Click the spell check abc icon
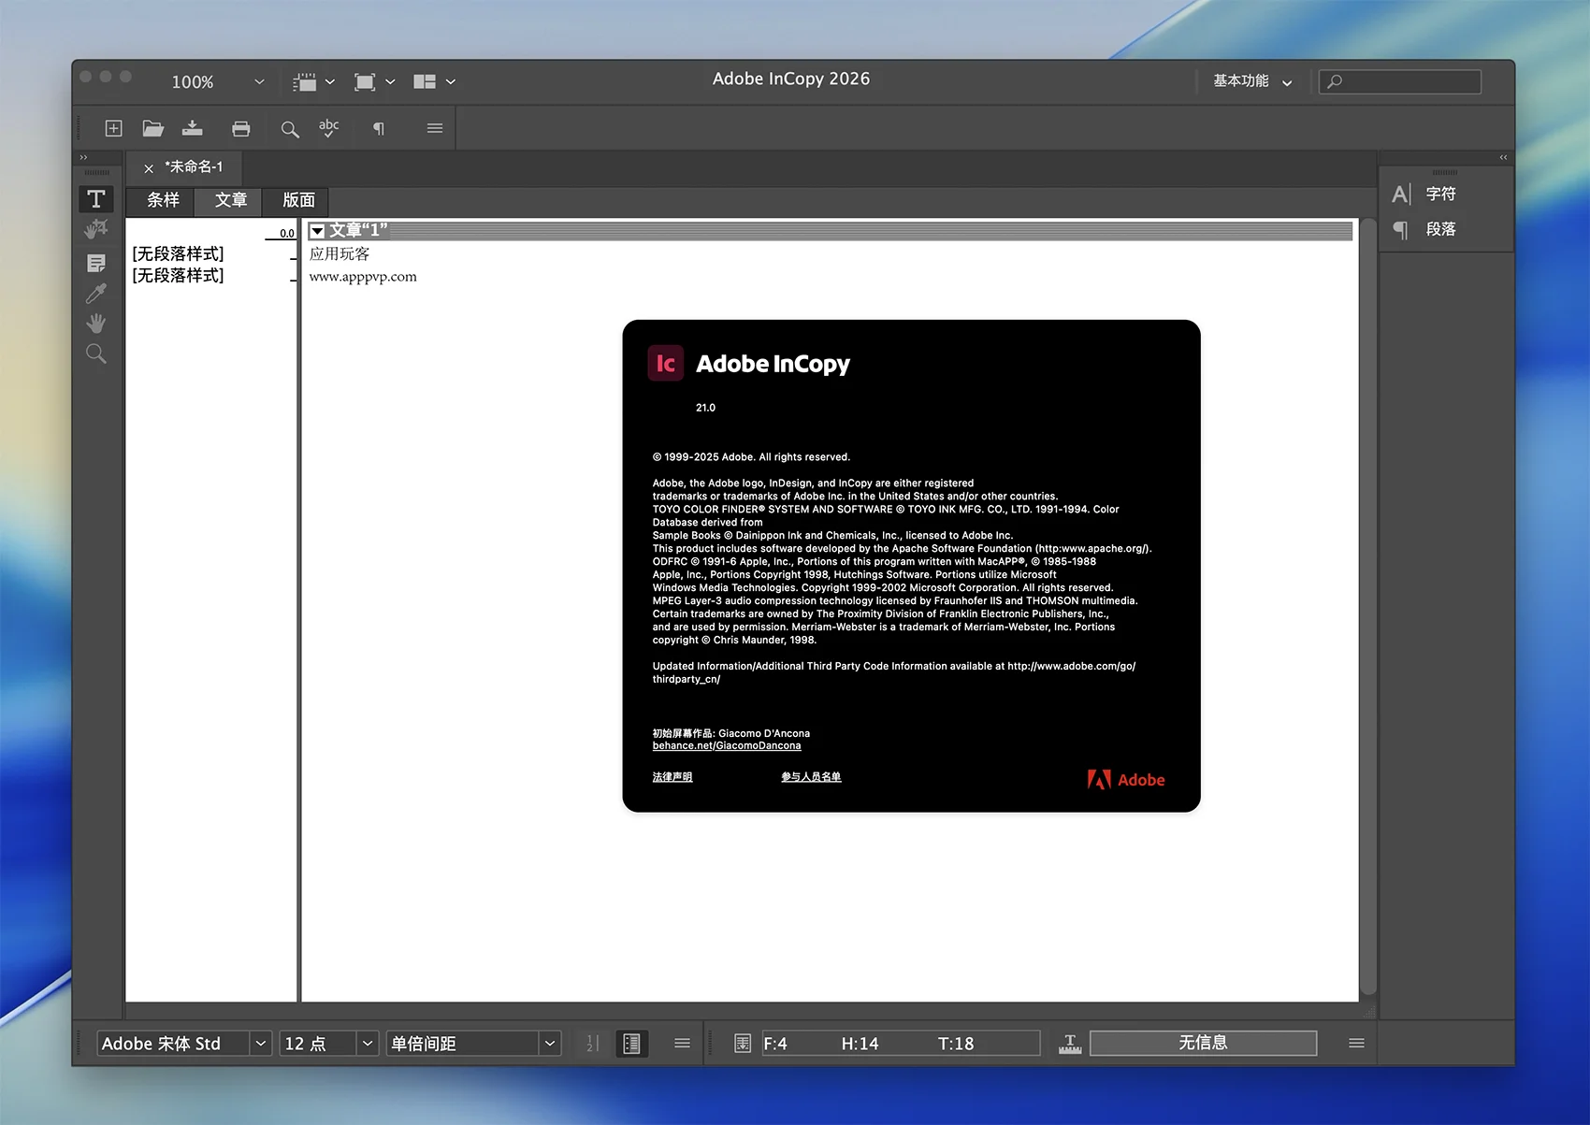1590x1125 pixels. click(329, 129)
